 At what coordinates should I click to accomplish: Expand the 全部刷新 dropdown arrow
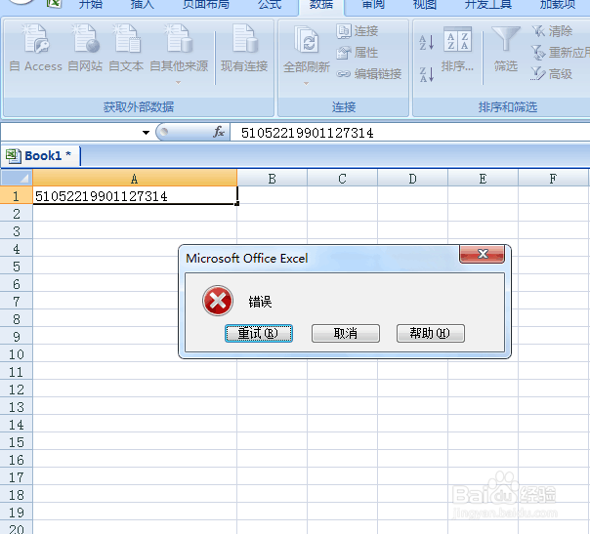click(307, 83)
